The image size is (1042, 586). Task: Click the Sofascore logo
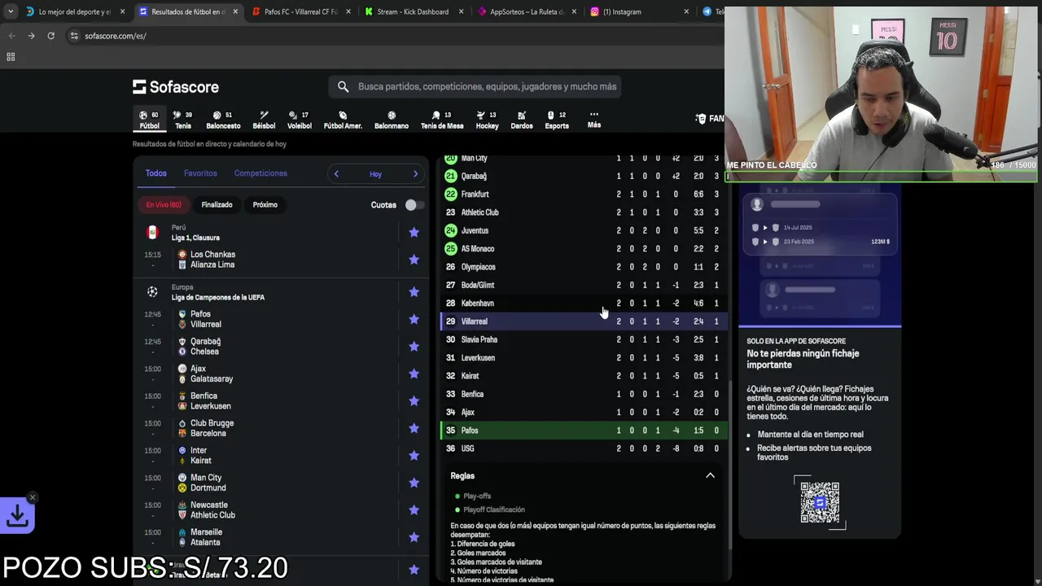pyautogui.click(x=176, y=87)
